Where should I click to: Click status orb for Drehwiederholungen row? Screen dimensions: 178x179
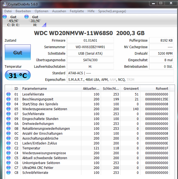(8, 124)
